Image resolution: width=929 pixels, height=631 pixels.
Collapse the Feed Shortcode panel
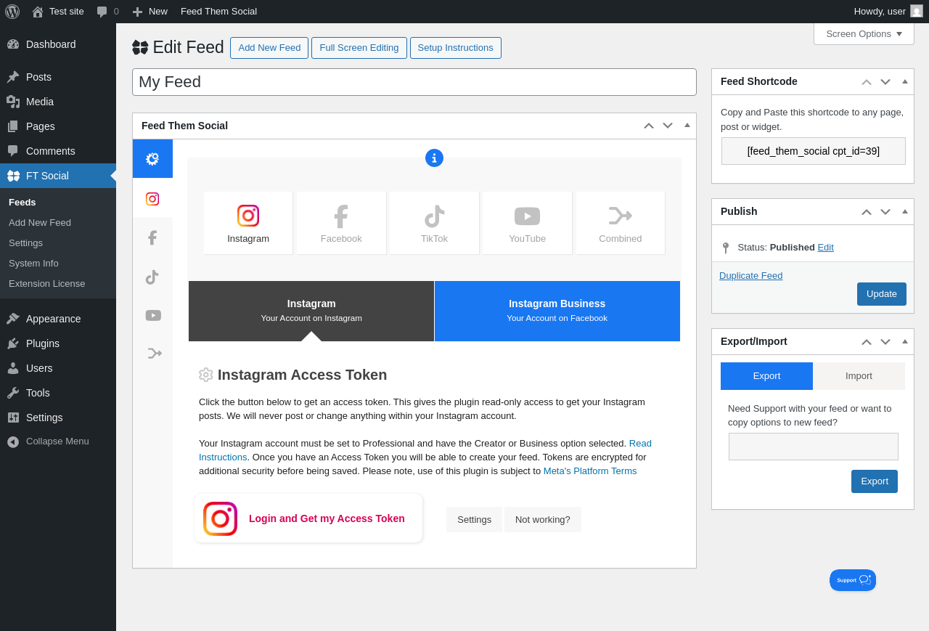[905, 81]
